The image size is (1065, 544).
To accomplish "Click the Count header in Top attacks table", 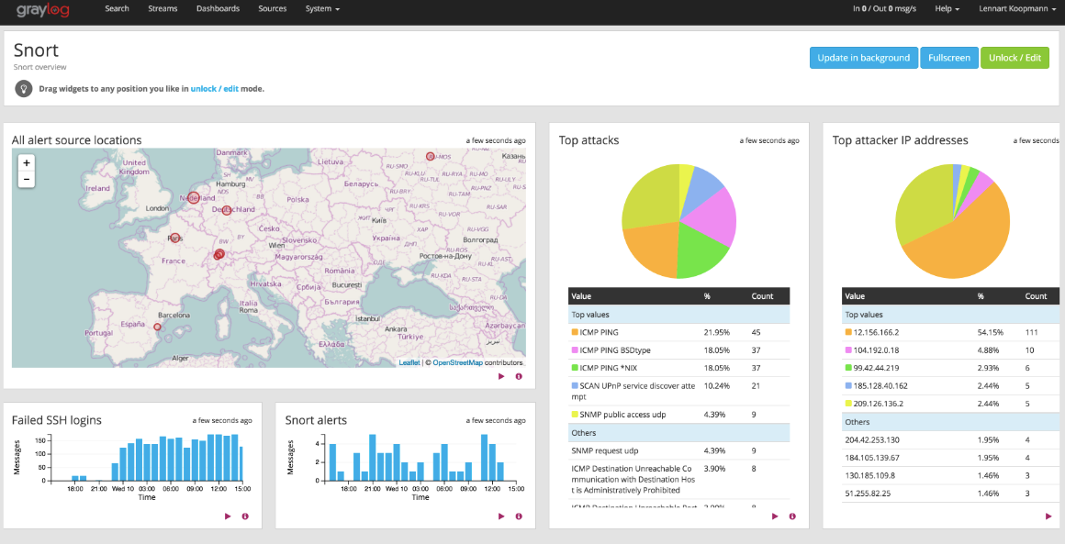I will click(x=762, y=296).
